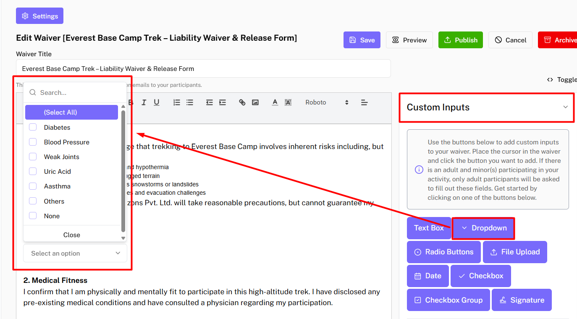
Task: Insert a numbered list
Action: tap(177, 102)
